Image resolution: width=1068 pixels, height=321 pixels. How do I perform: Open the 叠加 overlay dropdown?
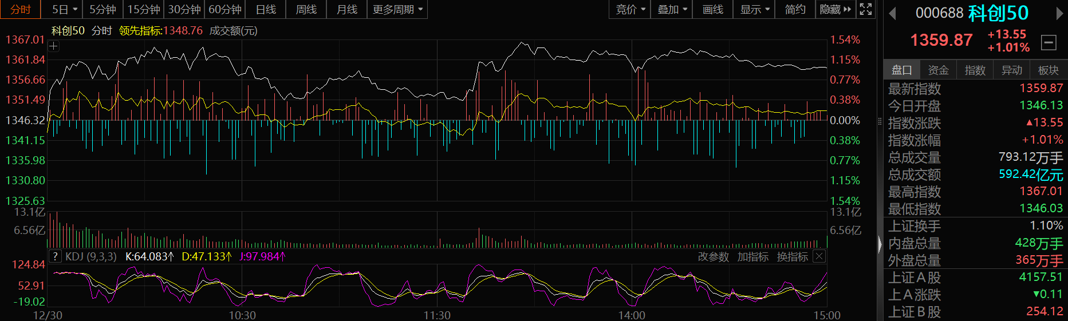click(x=672, y=9)
